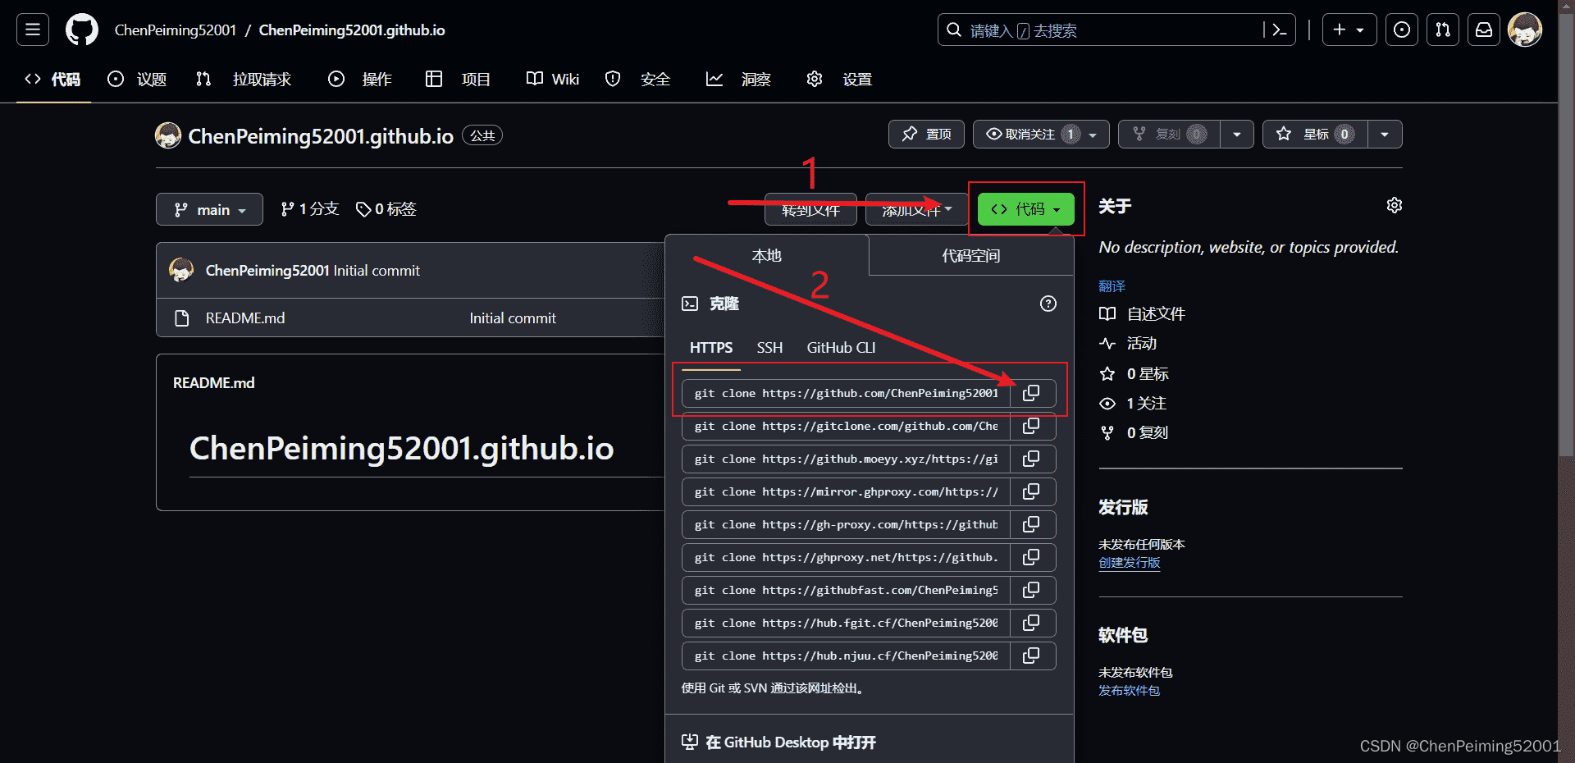Image resolution: width=1575 pixels, height=763 pixels.
Task: Open the 议题 issues tab
Action: coord(137,79)
